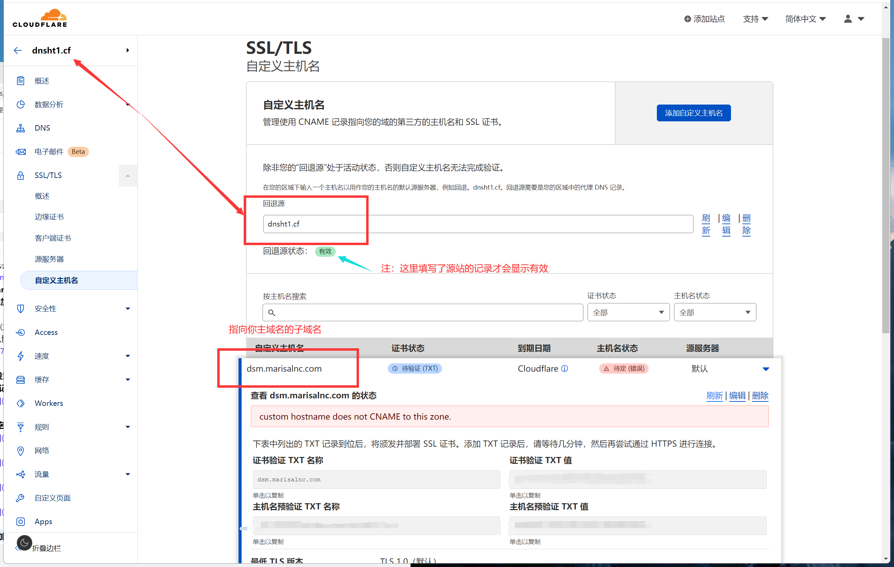The image size is (894, 567).
Task: Collapse the dsm.marisalnc.com row chevron
Action: [766, 369]
